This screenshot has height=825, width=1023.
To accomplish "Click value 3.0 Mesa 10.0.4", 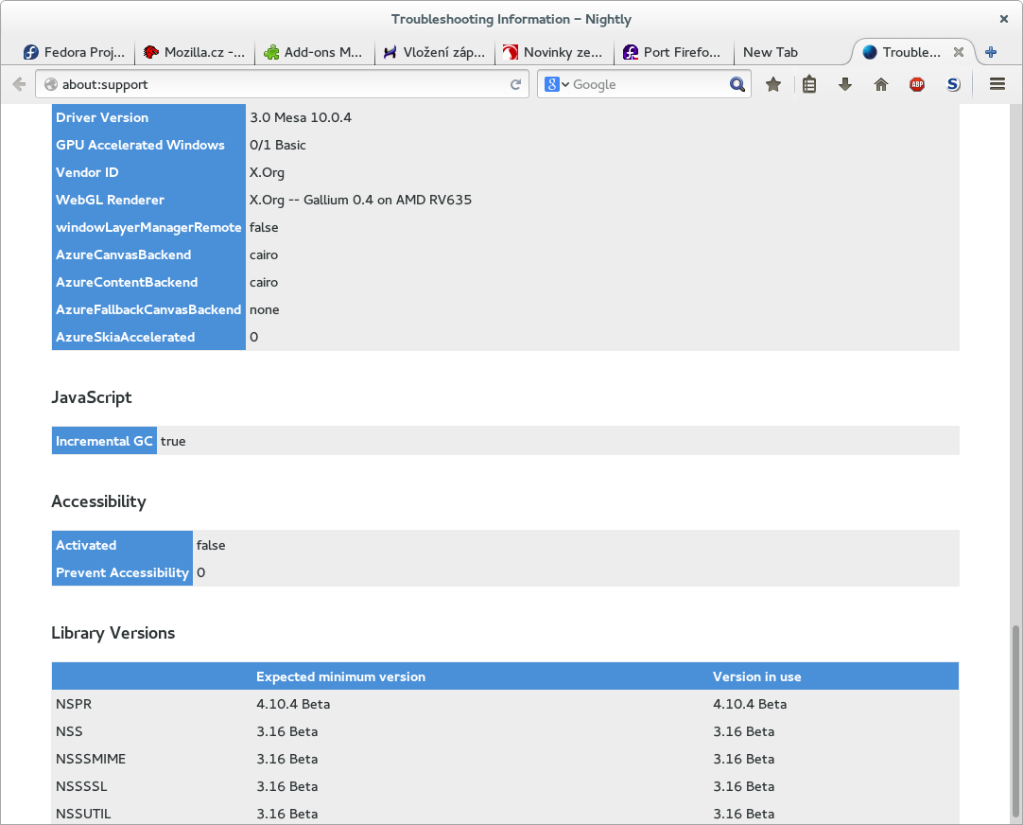I will [300, 117].
